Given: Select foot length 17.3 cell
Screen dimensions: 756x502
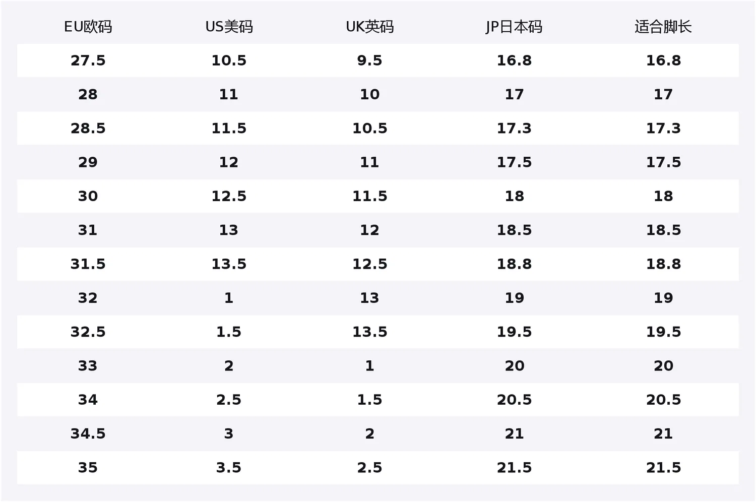Looking at the screenshot, I should click(663, 129).
